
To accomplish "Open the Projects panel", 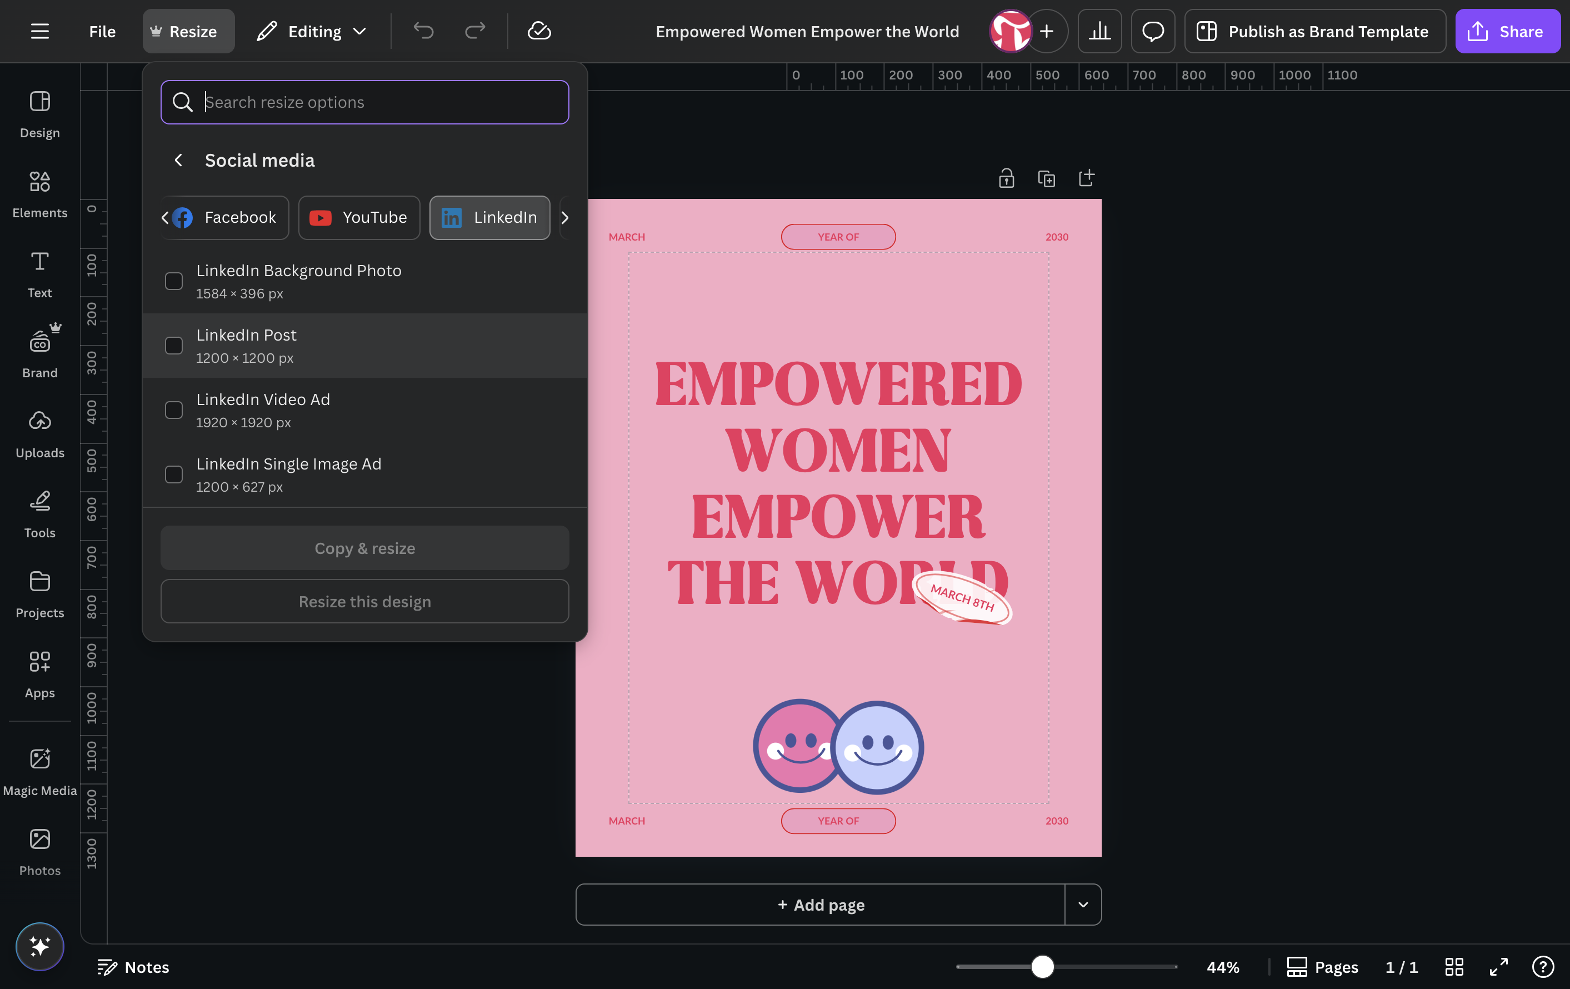I will pos(40,595).
